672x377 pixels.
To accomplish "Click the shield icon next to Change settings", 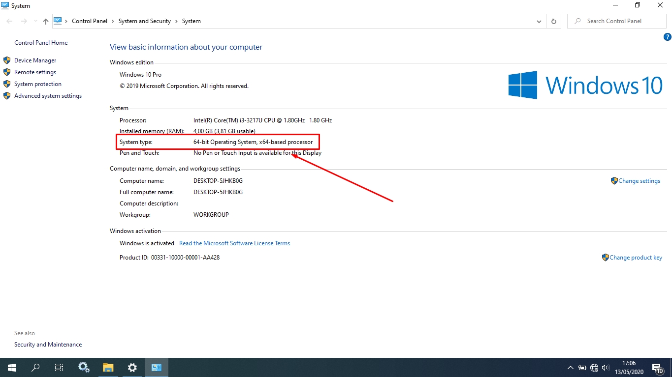I will pyautogui.click(x=614, y=181).
